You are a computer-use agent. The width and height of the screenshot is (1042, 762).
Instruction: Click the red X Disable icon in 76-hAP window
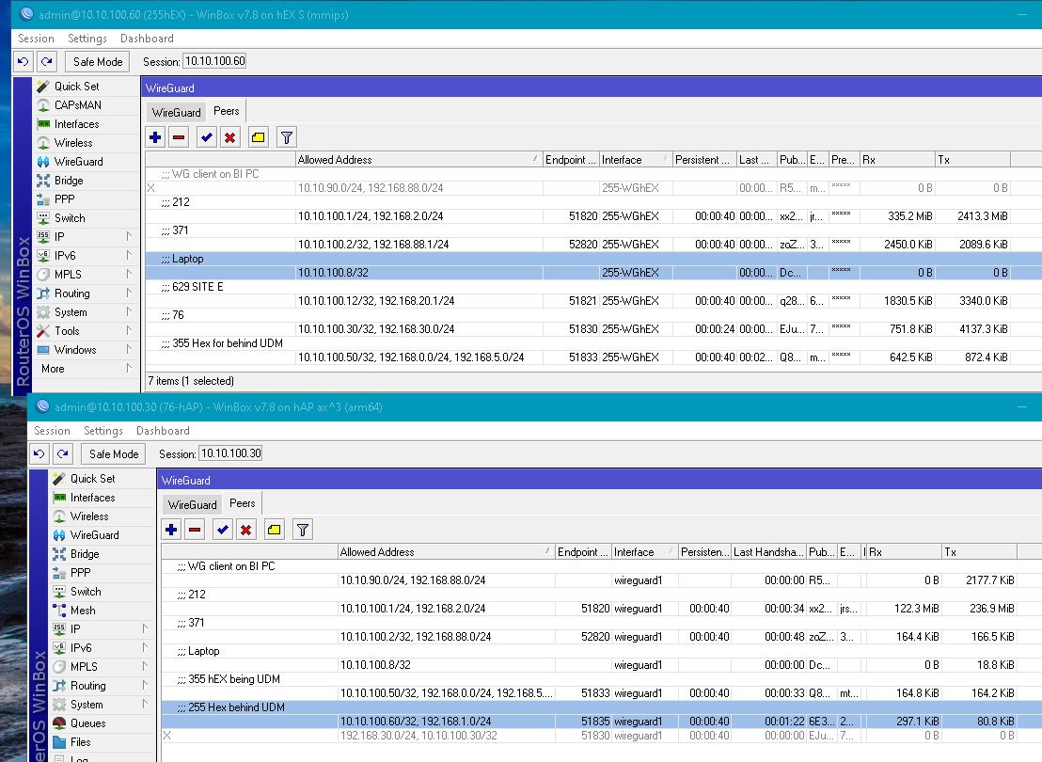245,530
